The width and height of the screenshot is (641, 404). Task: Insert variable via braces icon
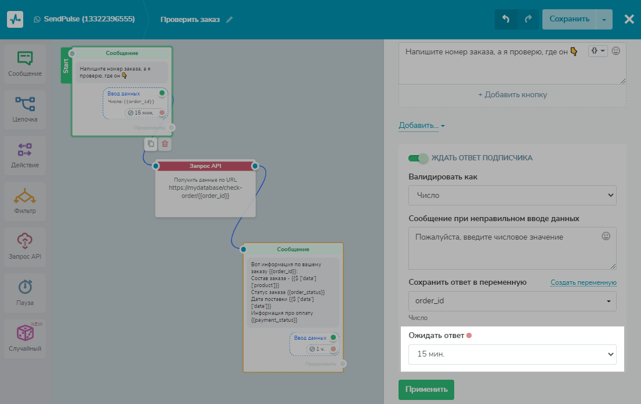coord(597,51)
